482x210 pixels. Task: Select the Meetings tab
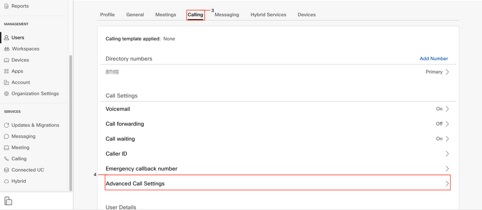165,15
